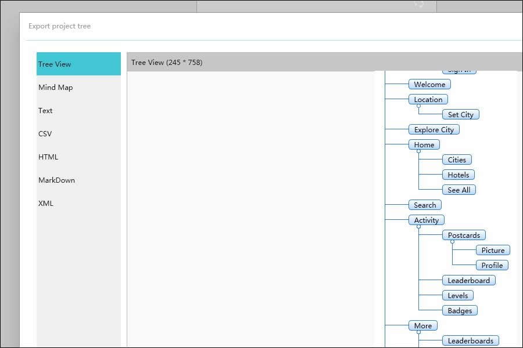Click the Welcome node in the tree
Screen dimensions: 523x348
click(429, 85)
